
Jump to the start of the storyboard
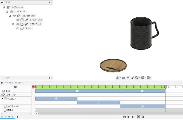tap(124, 117)
